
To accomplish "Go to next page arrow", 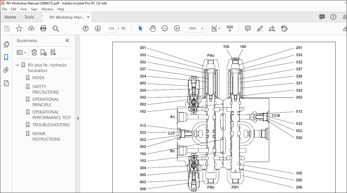I will pyautogui.click(x=98, y=29).
